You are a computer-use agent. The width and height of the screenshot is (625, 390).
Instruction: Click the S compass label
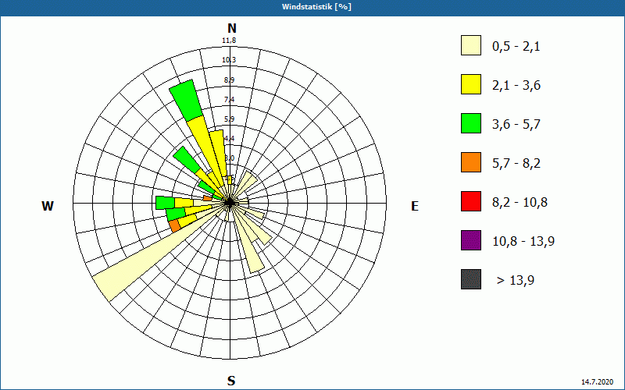point(231,381)
